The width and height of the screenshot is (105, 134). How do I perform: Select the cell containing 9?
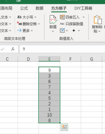(x=49, y=70)
